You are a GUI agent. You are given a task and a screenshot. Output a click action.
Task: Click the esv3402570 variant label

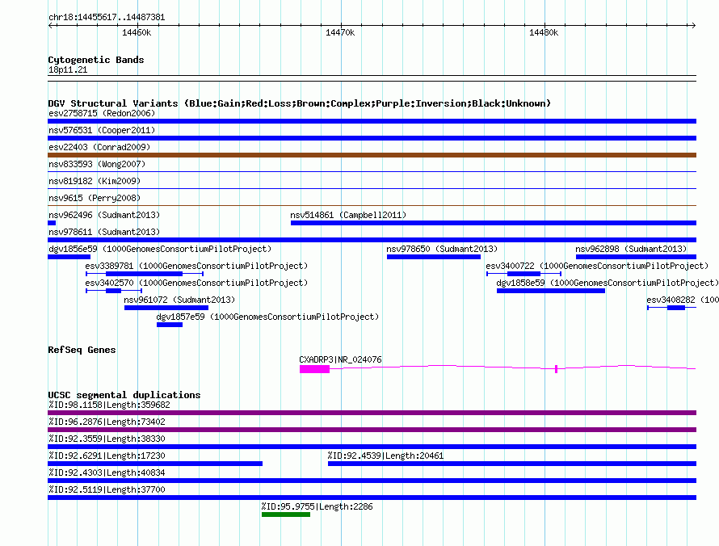pyautogui.click(x=196, y=283)
